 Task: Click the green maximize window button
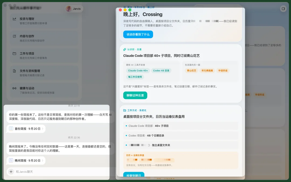[130, 10]
